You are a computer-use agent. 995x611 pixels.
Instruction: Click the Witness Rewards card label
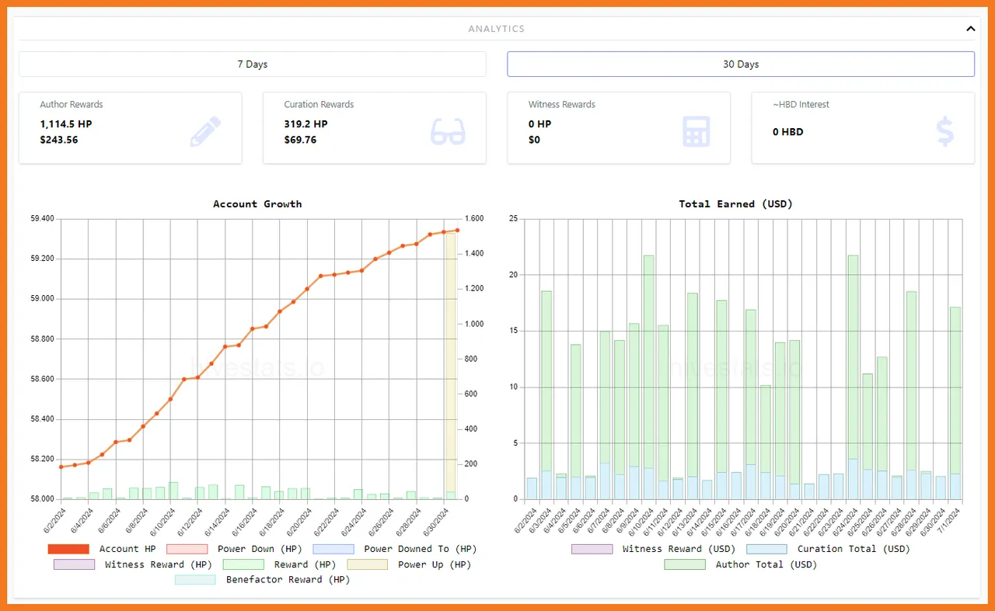pyautogui.click(x=561, y=105)
